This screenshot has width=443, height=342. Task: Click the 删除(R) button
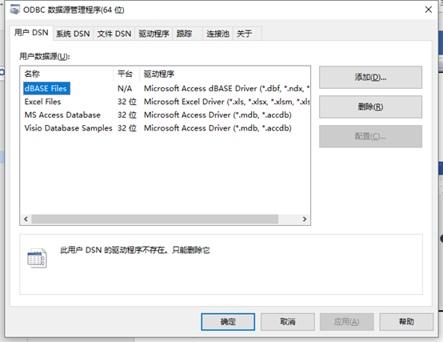pyautogui.click(x=370, y=107)
